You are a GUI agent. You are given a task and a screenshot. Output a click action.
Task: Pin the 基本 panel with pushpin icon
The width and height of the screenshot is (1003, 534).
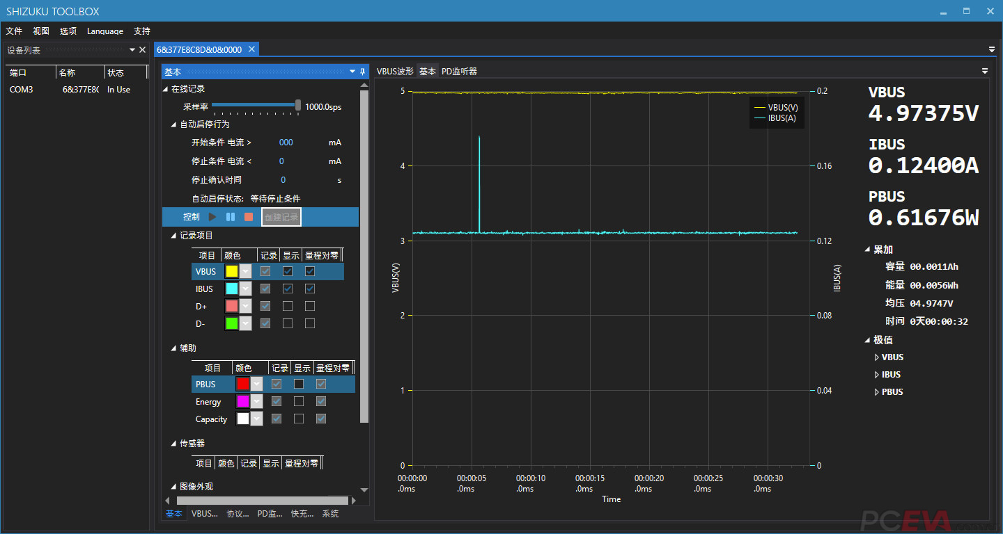(362, 72)
